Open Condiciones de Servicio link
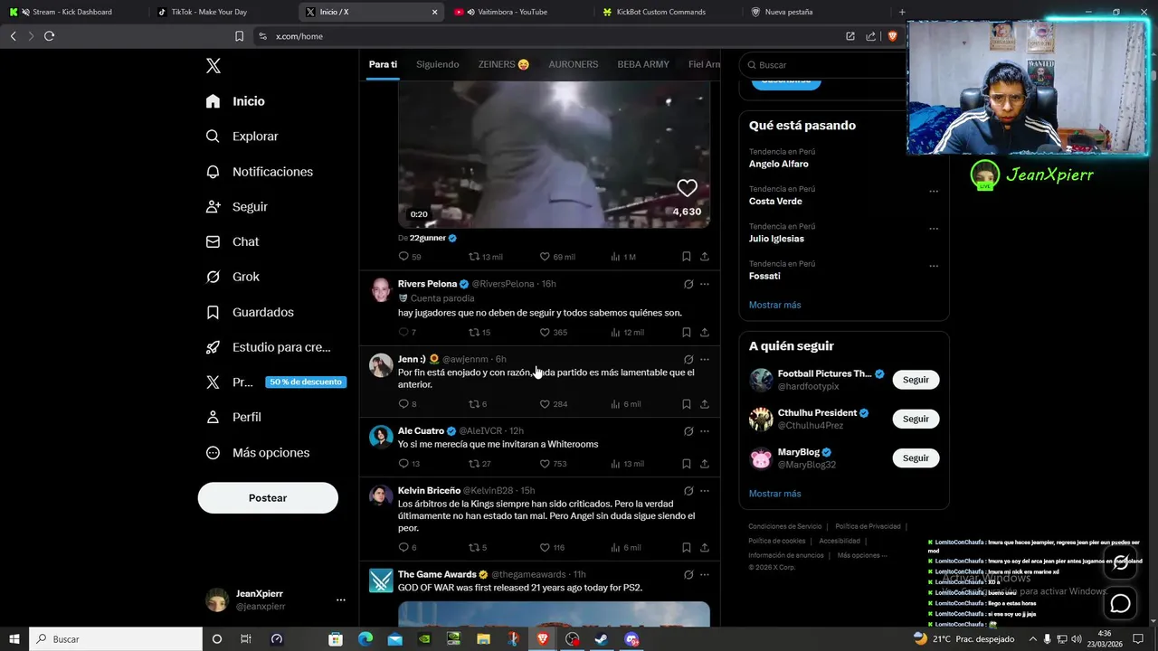 pyautogui.click(x=784, y=526)
